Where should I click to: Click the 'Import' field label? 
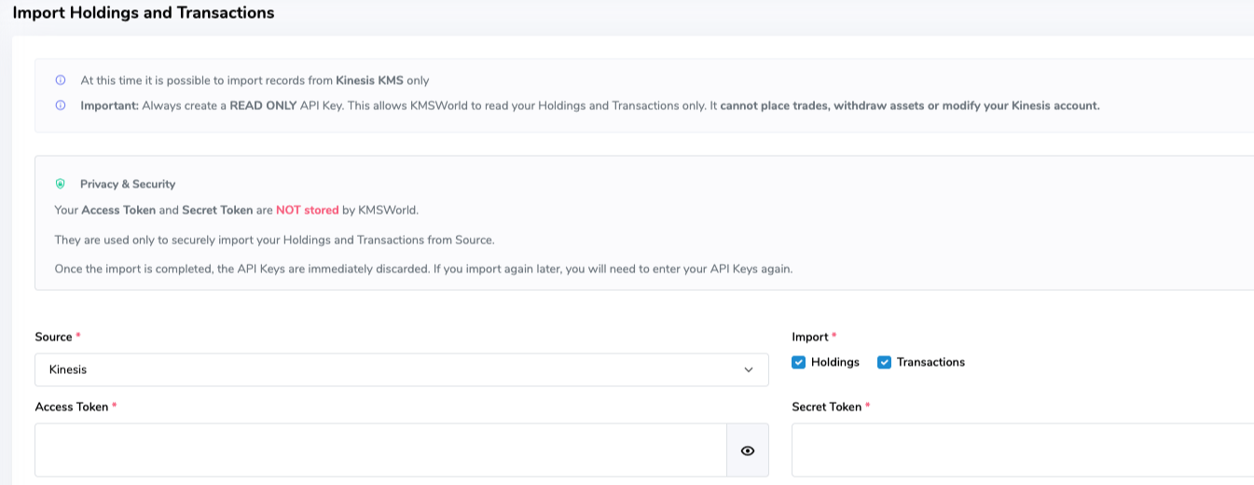(810, 337)
